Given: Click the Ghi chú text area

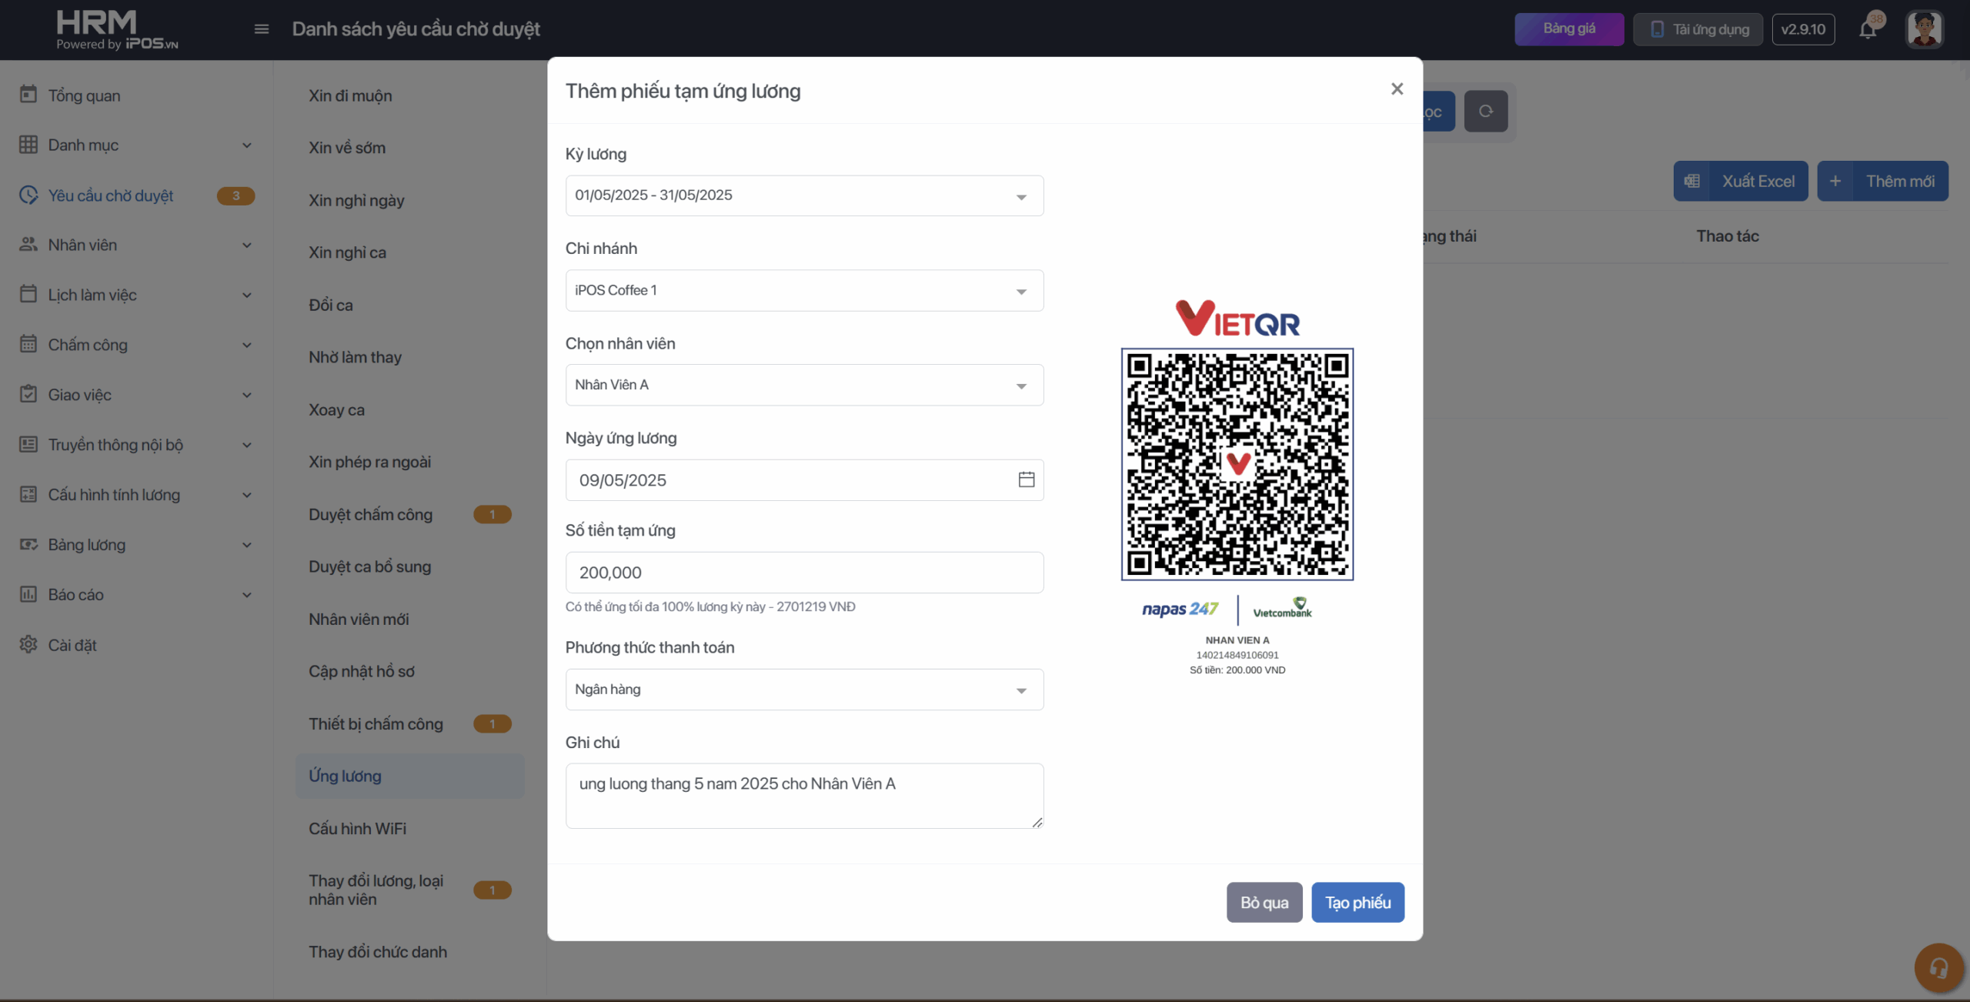Looking at the screenshot, I should [804, 795].
